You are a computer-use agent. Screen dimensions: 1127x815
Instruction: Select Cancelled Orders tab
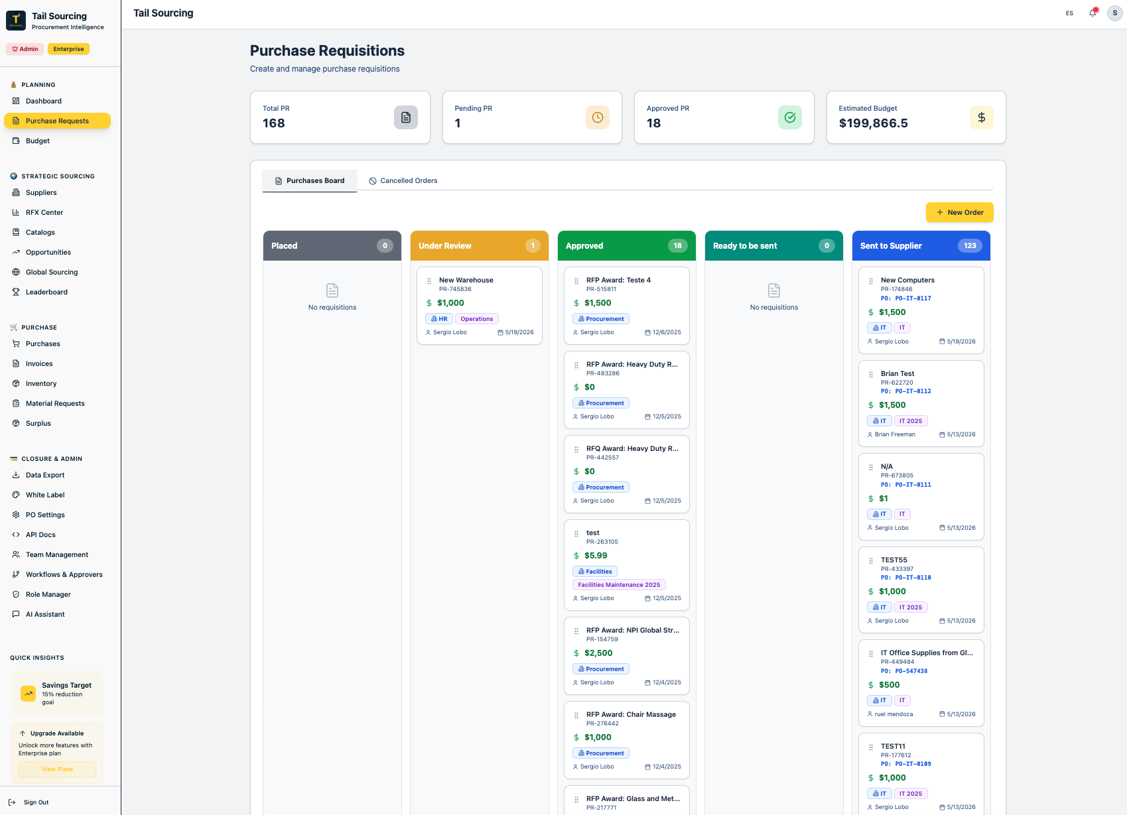click(x=403, y=180)
